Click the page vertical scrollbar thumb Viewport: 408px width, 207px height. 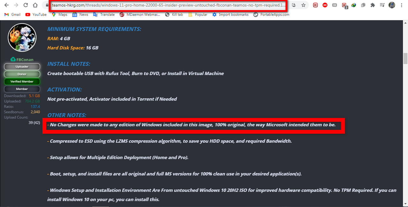pos(405,59)
